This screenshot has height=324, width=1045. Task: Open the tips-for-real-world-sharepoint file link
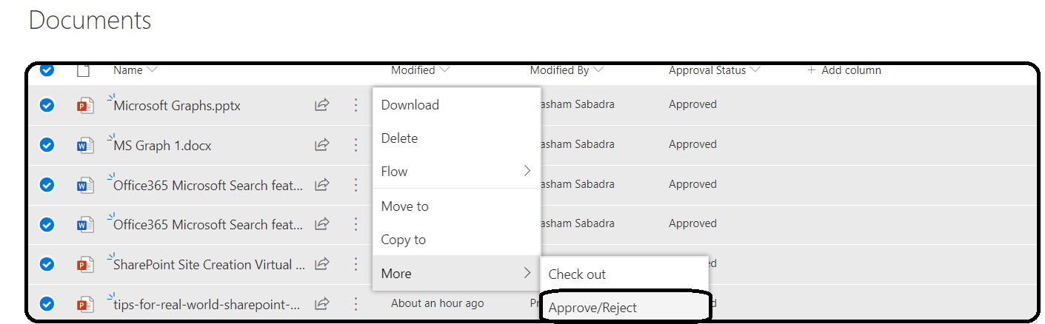207,304
